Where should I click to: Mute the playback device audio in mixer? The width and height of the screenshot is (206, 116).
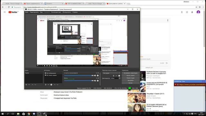(x=95, y=75)
